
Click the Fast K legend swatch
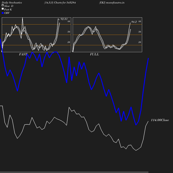click(x=3, y=9)
